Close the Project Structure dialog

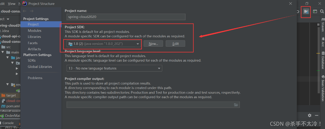(x=291, y=4)
